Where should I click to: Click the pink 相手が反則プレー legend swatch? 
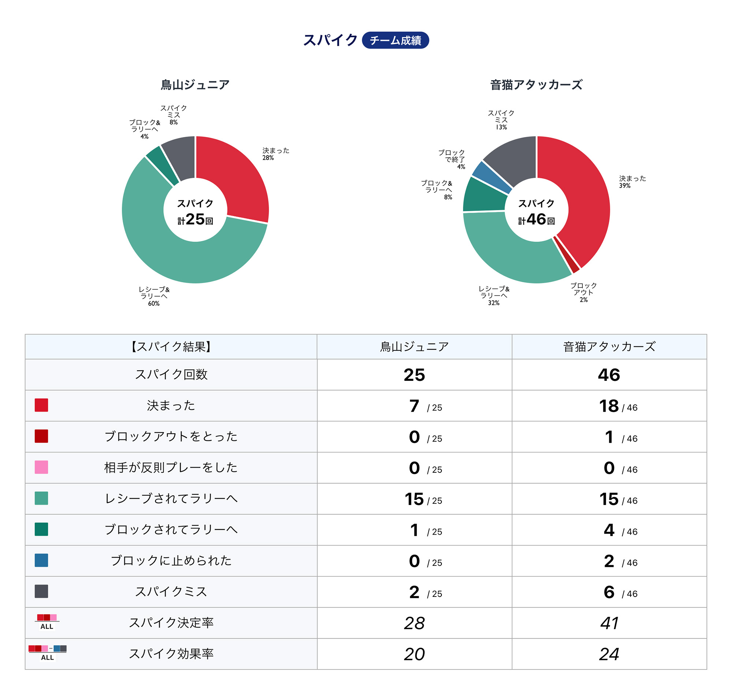(x=41, y=467)
